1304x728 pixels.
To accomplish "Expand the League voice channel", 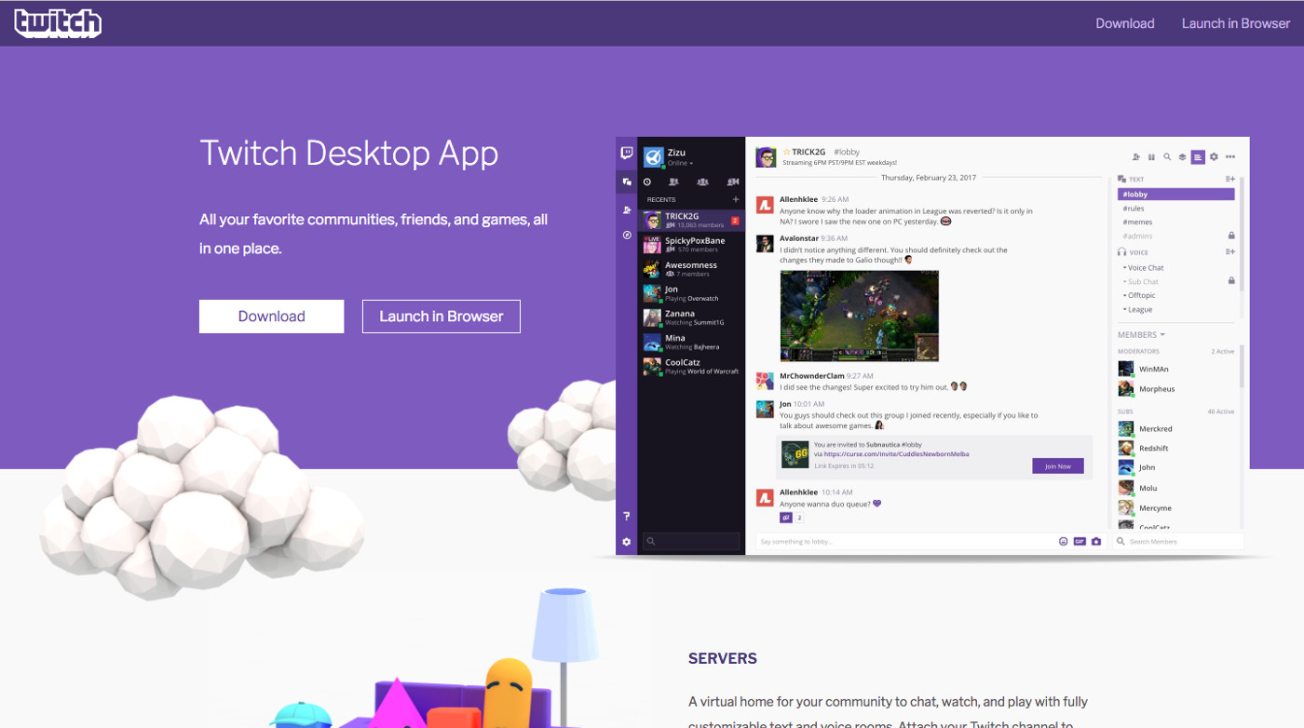I will pyautogui.click(x=1138, y=310).
